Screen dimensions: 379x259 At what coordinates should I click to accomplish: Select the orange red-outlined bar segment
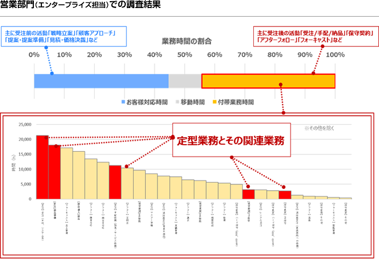[268, 81]
